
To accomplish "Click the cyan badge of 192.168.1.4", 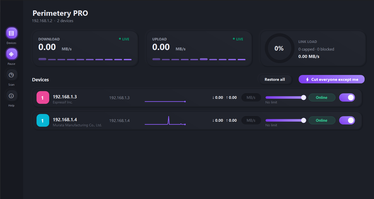I will [x=43, y=121].
